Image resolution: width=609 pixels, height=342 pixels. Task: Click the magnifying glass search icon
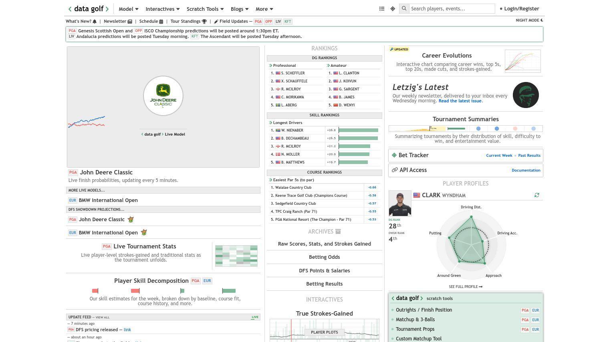(x=404, y=8)
